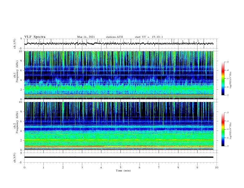Image resolution: width=244 pixels, height=188 pixels.
Task: Click time axis tick label '5'
Action: click(120, 167)
